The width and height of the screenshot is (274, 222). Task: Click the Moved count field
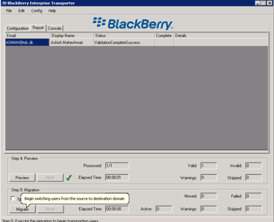[x=209, y=196]
